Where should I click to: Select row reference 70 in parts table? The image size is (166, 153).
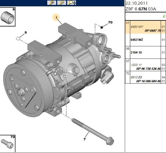pyautogui.click(x=127, y=74)
